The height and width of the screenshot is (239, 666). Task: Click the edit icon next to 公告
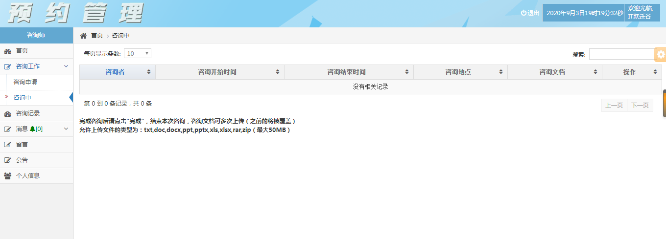click(x=7, y=160)
